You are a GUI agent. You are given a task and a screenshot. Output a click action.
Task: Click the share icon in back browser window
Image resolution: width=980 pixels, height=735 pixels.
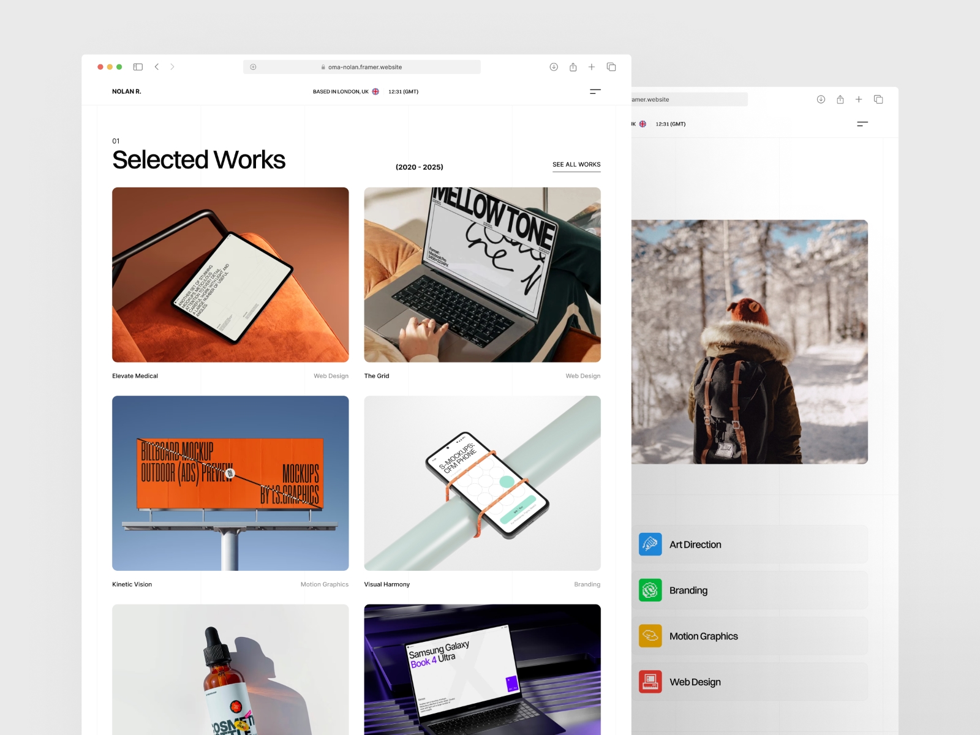coord(840,99)
